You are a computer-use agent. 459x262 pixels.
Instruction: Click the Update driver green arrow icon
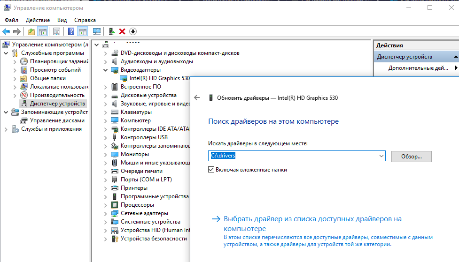(x=111, y=31)
